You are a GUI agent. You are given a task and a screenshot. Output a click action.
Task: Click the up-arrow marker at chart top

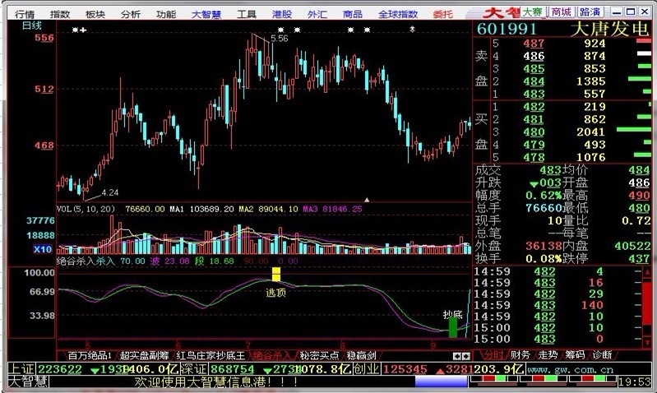(412, 30)
